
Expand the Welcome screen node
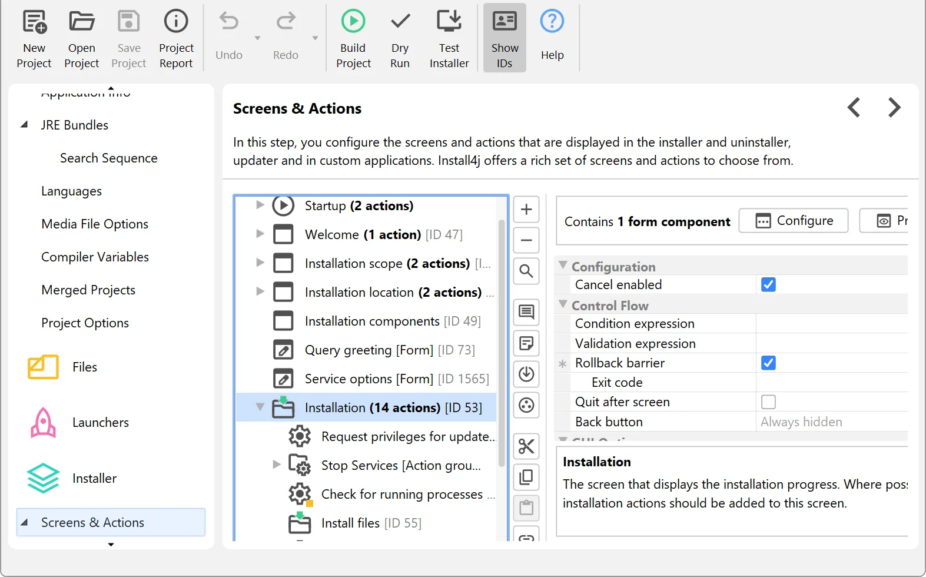pyautogui.click(x=260, y=234)
